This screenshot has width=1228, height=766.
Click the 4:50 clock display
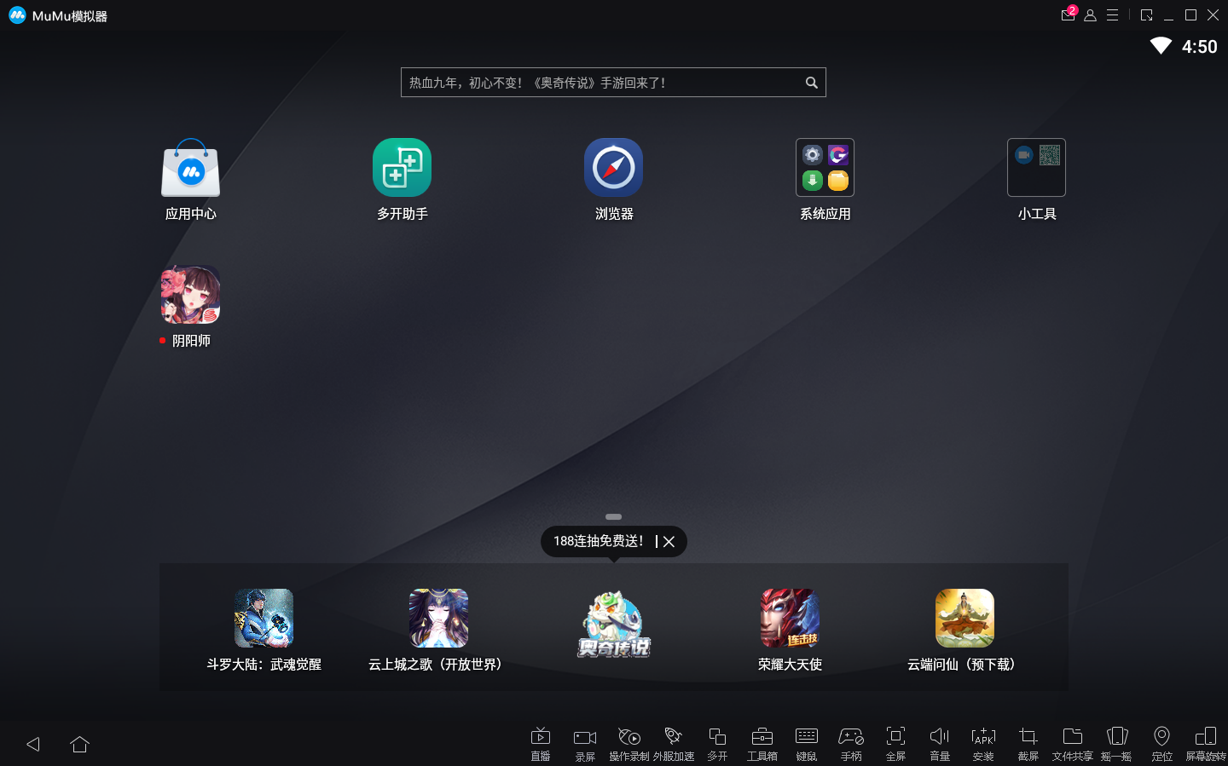1199,47
